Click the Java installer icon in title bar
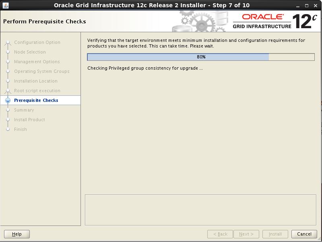 (x=6, y=5)
